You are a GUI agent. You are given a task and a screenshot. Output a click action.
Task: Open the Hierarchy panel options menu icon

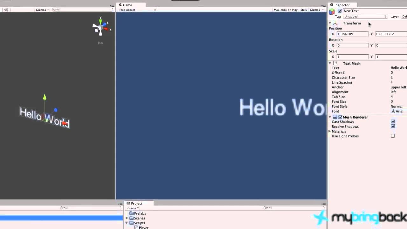pos(120,204)
